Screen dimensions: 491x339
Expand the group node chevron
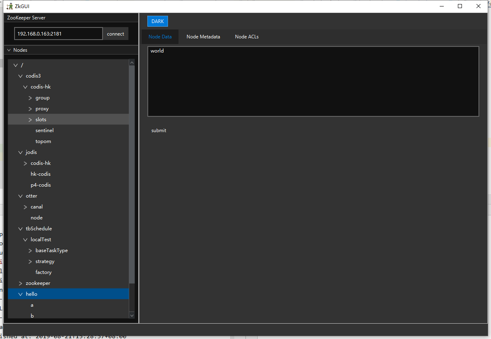click(x=30, y=98)
